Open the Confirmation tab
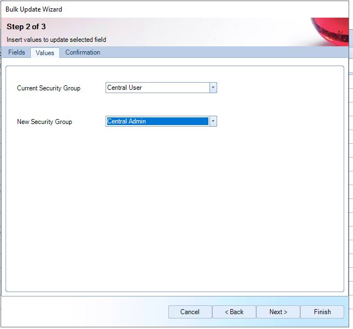353x329 pixels. [82, 52]
